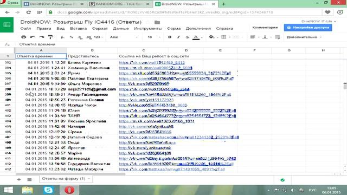Format as currency (р.)

click(x=63, y=37)
